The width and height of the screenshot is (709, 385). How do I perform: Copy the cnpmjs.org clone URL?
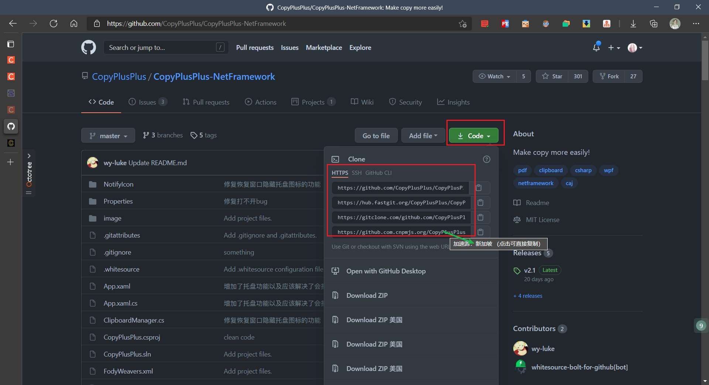coord(480,232)
